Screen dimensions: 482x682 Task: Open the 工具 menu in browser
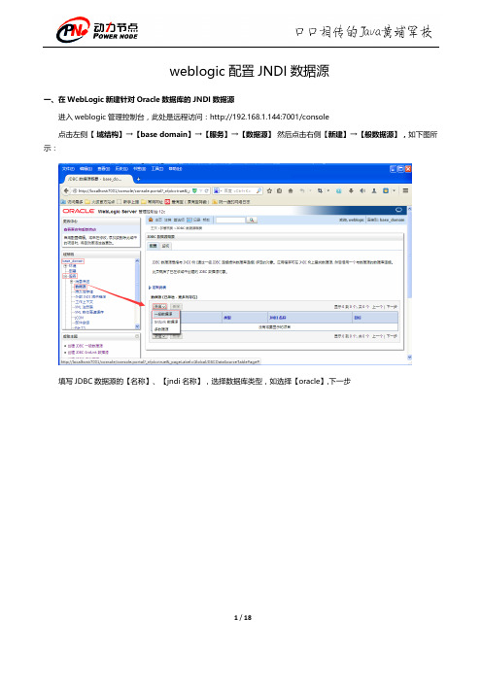pyautogui.click(x=157, y=168)
